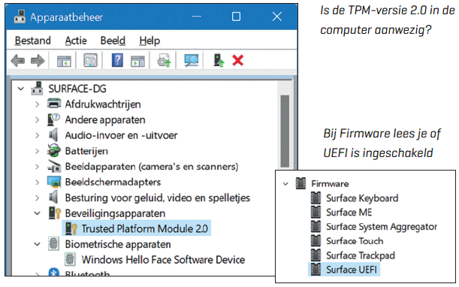Viewport: 459px width, 287px height.
Task: Click the vertical scrollbar thumb
Action: point(285,131)
